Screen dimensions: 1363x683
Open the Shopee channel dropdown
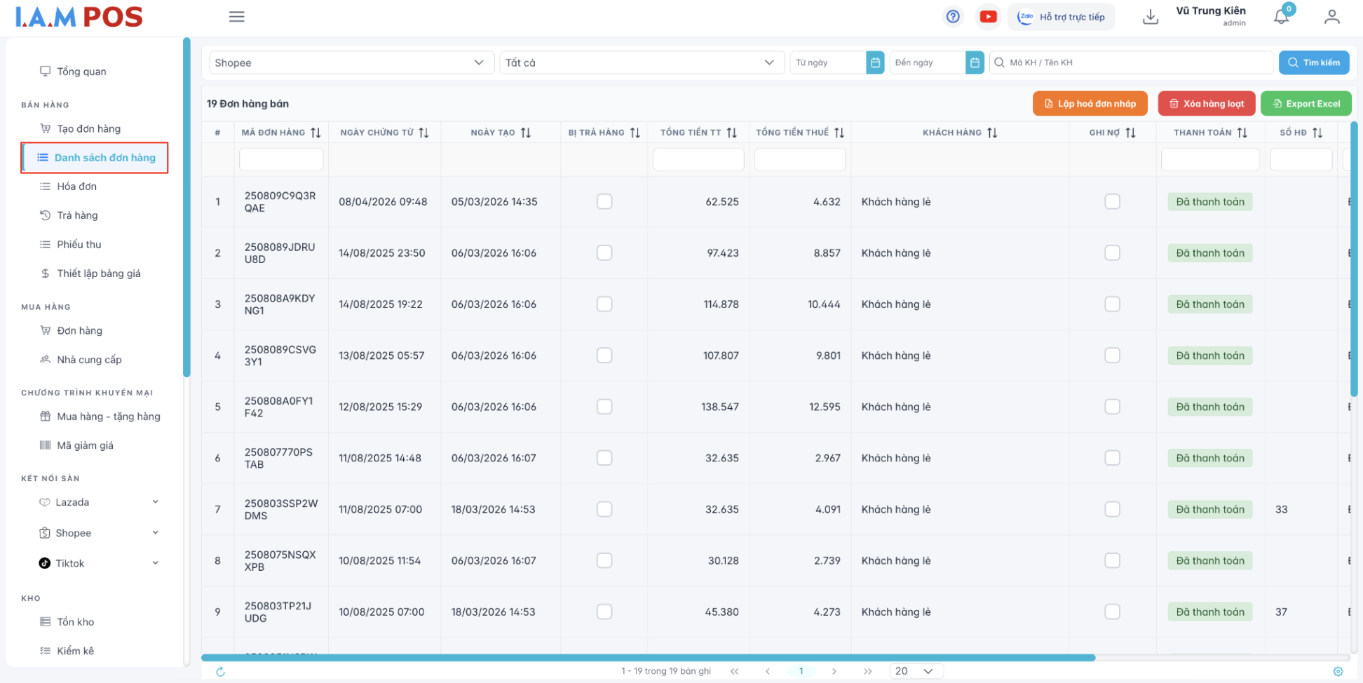click(x=349, y=62)
